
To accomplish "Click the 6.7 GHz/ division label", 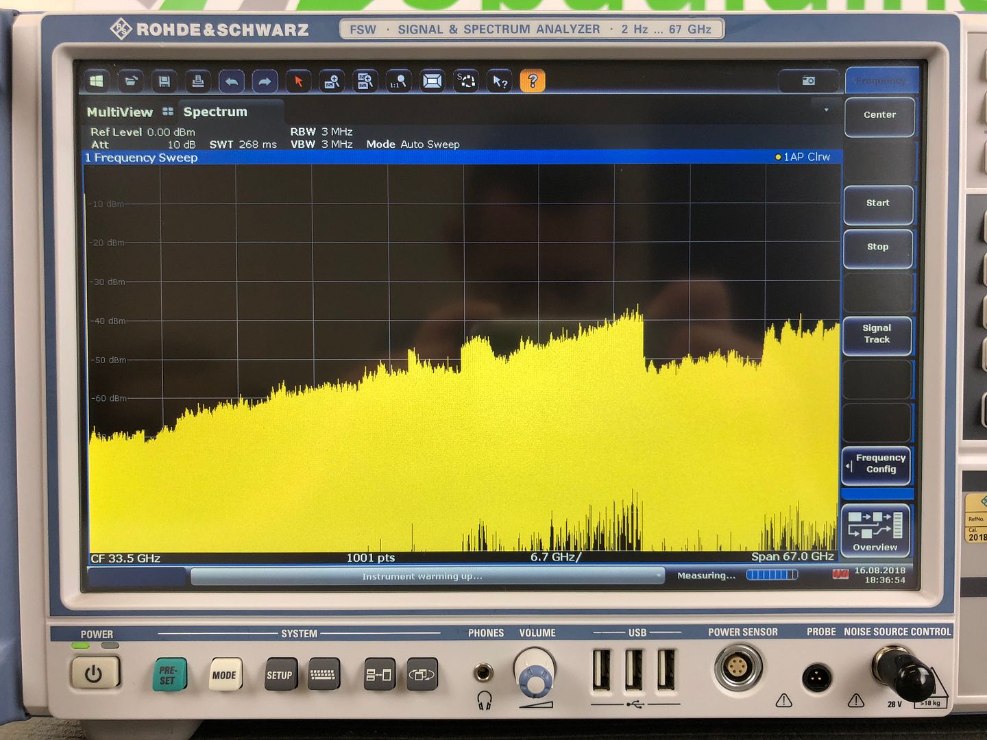I will click(x=556, y=557).
